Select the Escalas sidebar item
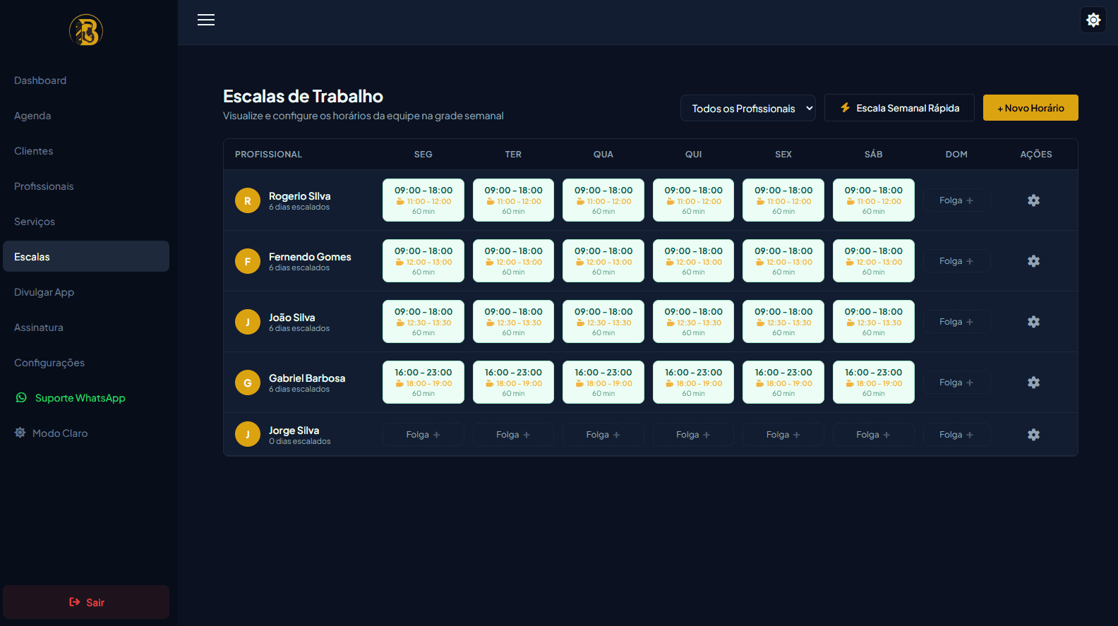 point(86,256)
